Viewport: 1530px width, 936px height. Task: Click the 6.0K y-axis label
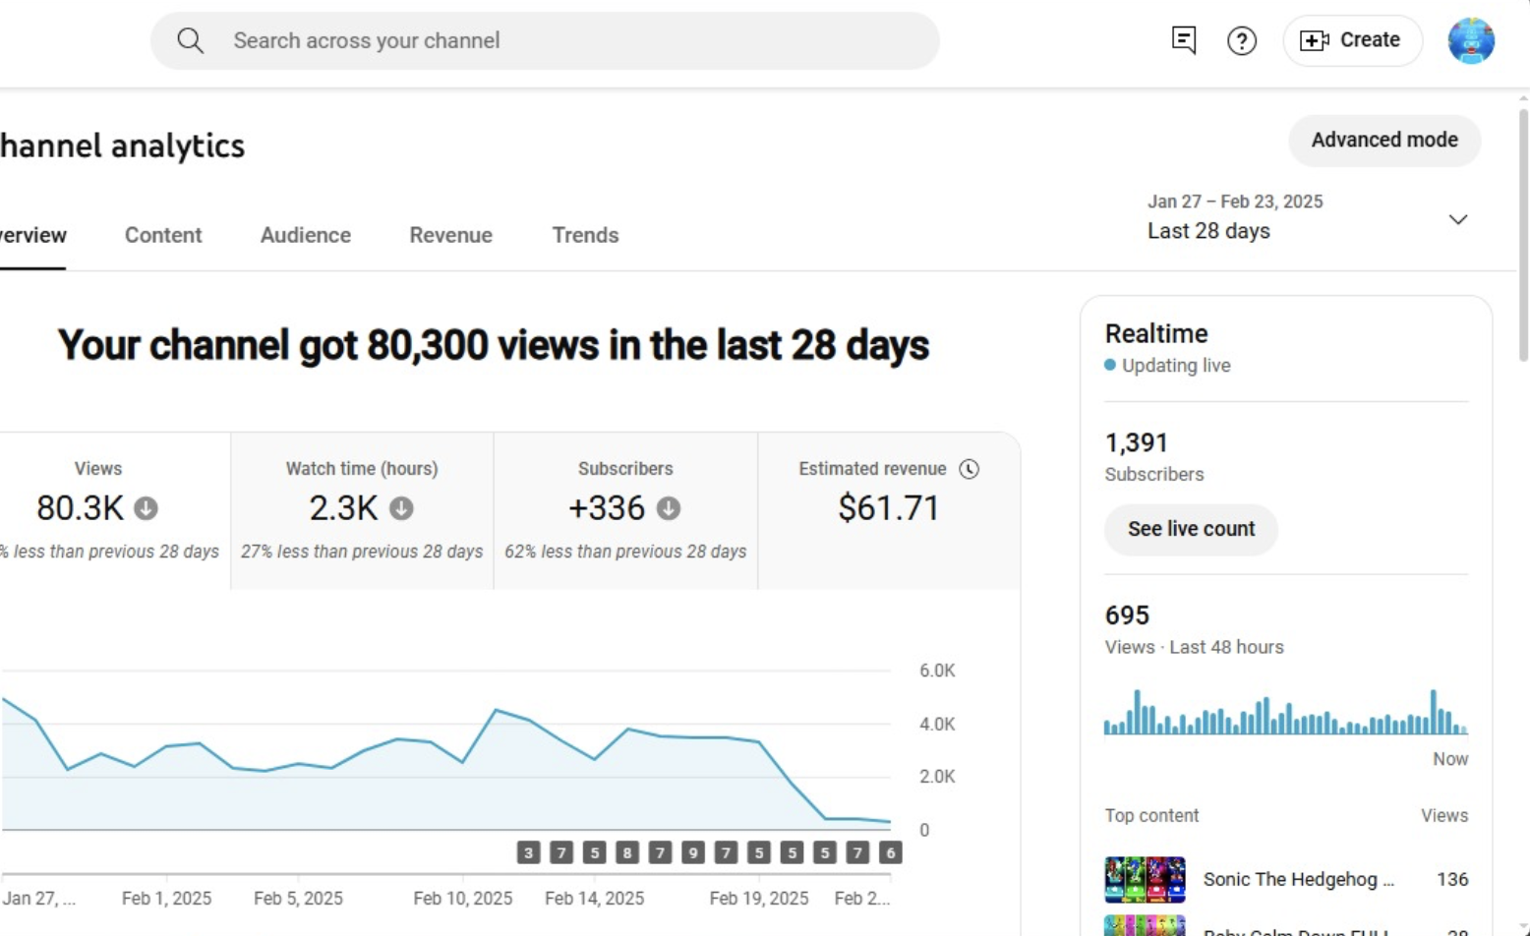937,671
